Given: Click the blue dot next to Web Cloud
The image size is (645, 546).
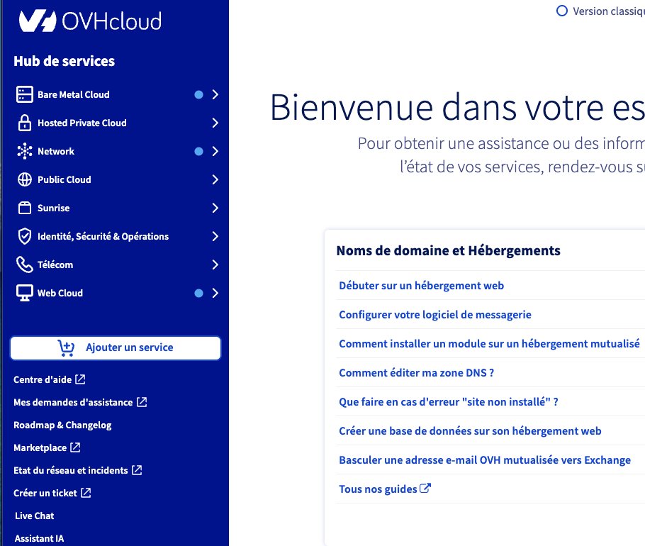Looking at the screenshot, I should [x=198, y=294].
